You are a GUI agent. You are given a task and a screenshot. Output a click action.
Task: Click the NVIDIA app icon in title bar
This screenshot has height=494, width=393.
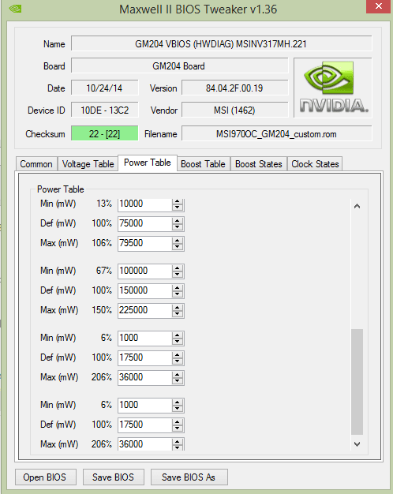coord(15,9)
